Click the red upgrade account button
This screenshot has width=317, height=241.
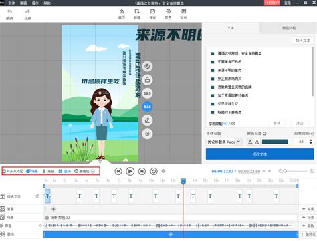[x=272, y=3]
